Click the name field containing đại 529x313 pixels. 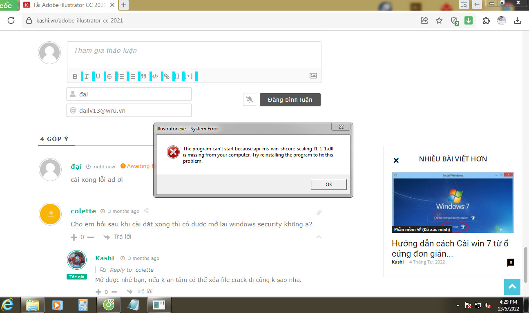click(129, 94)
